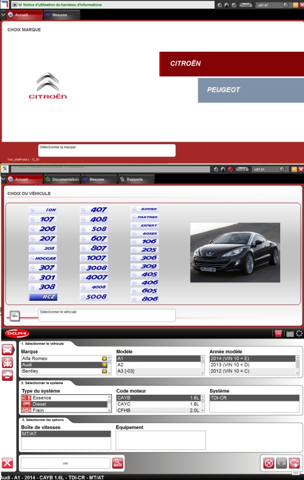Click the third red sidebar vehicle icon
This screenshot has height=480, width=304.
[8, 375]
